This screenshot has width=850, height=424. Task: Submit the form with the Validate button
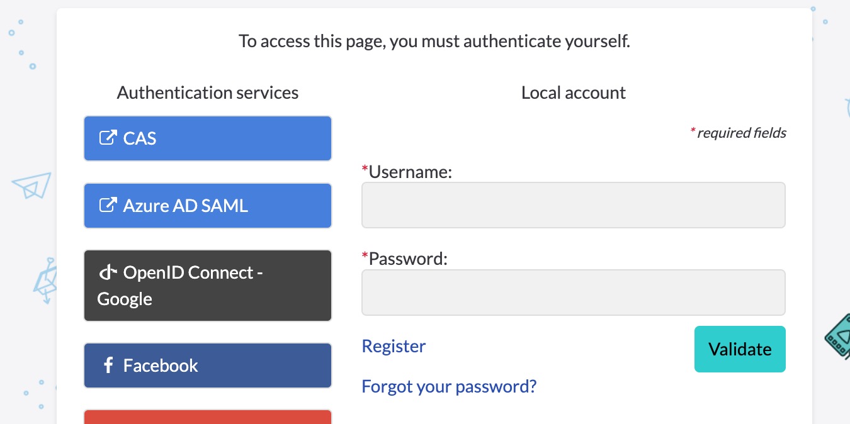[x=740, y=349]
